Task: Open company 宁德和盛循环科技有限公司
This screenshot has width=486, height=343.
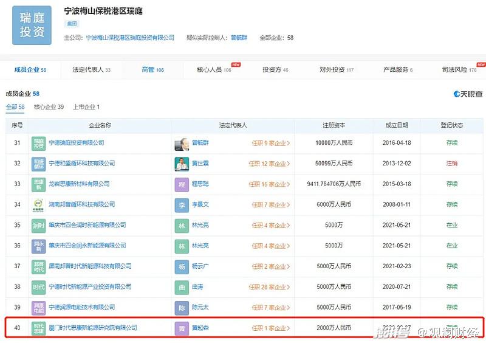Action: click(82, 163)
